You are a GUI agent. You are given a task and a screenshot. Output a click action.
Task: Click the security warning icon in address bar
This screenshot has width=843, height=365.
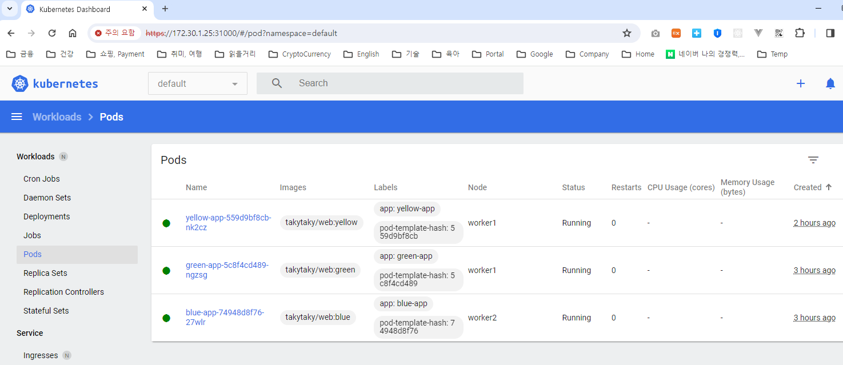click(x=98, y=33)
